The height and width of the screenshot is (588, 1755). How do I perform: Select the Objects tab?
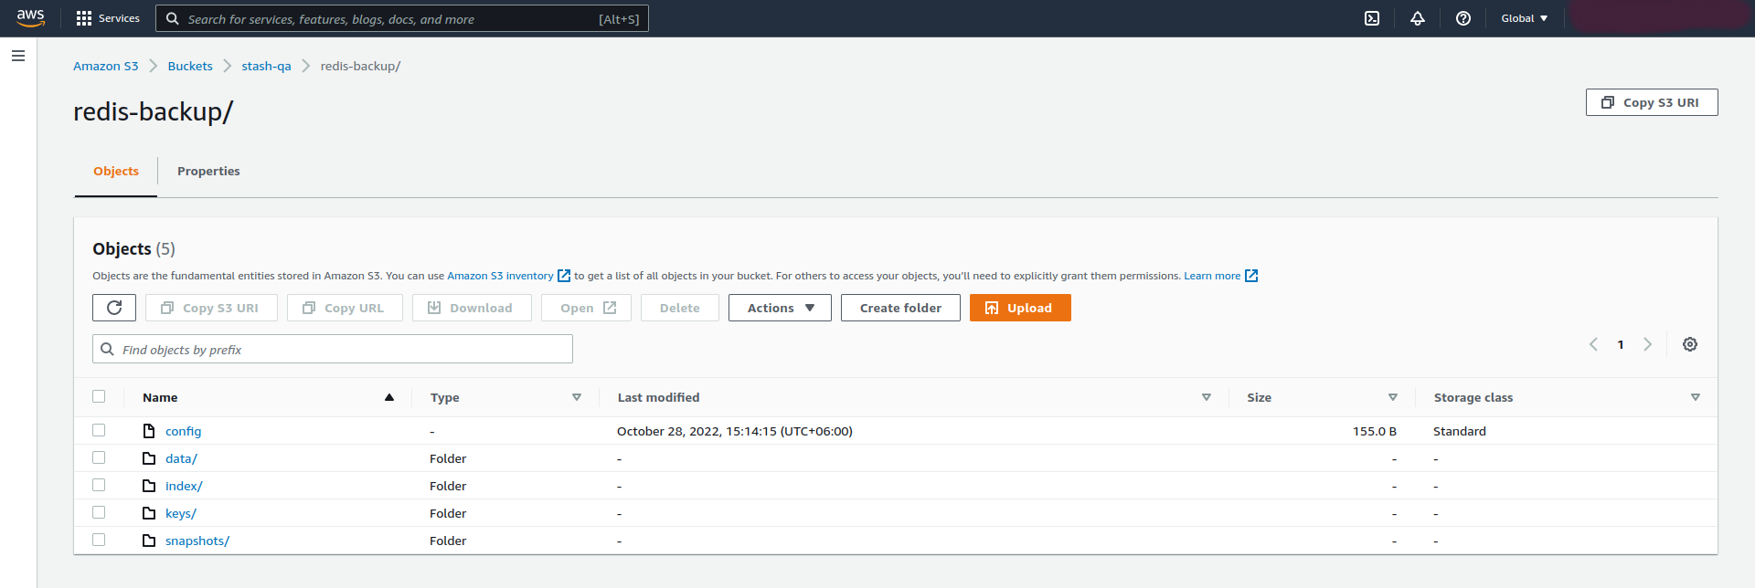pos(116,171)
